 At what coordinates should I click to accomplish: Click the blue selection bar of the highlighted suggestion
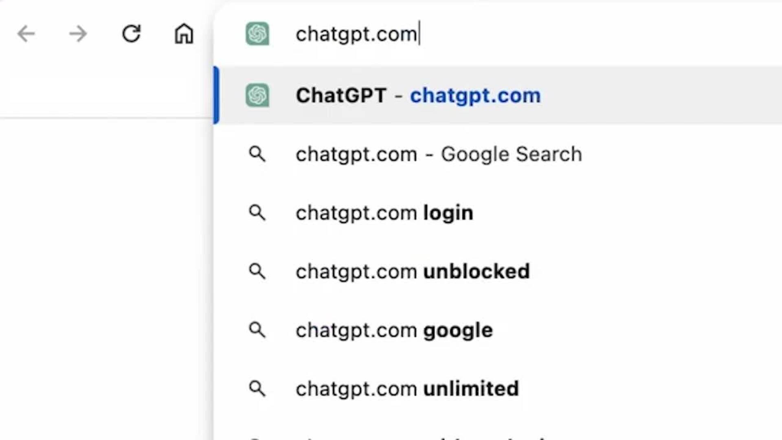[x=216, y=95]
